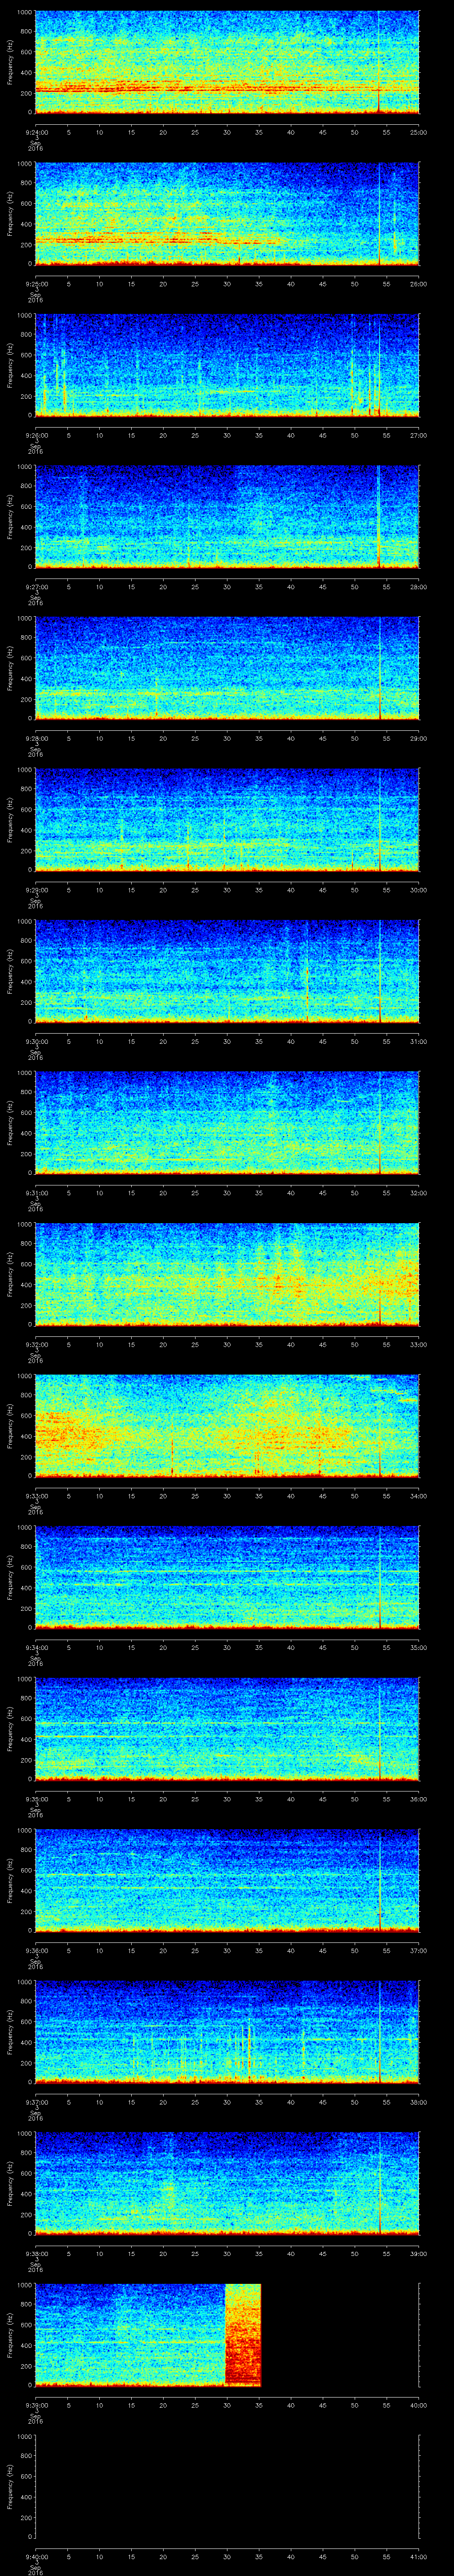The width and height of the screenshot is (454, 2576).
Task: Select the spectrogram panel starting at 9:25:00
Action: coord(227,214)
